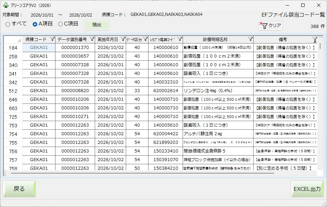The image size is (327, 207).
Task: Open the filter on データ区分 column
Action: pos(145,39)
